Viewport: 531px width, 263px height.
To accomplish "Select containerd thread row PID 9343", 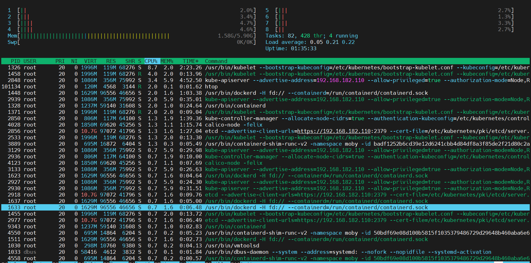I will point(265,226).
